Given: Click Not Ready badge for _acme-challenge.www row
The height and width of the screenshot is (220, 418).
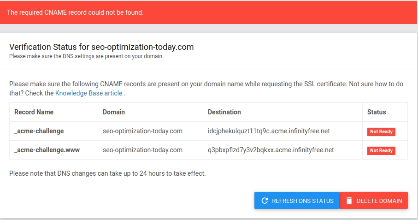Looking at the screenshot, I should pyautogui.click(x=381, y=150).
